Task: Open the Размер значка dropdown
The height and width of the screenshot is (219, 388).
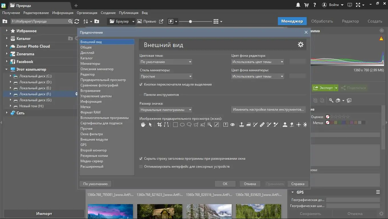Action: 166,110
